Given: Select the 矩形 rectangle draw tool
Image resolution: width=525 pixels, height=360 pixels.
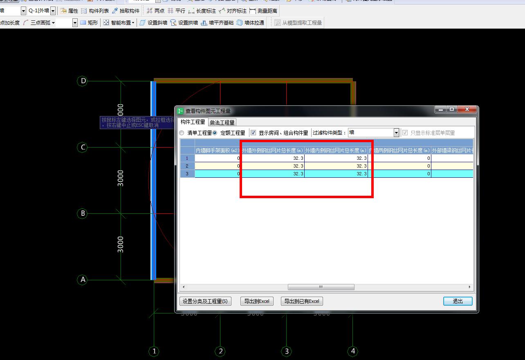Looking at the screenshot, I should [89, 23].
